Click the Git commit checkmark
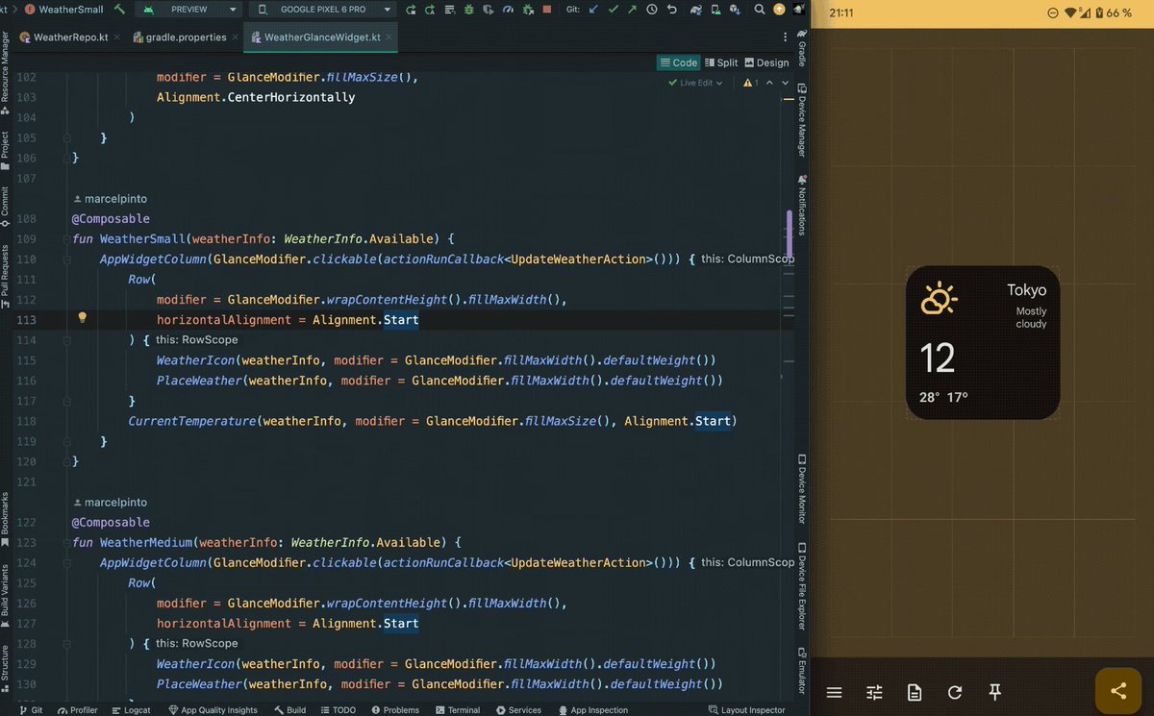 coord(613,10)
